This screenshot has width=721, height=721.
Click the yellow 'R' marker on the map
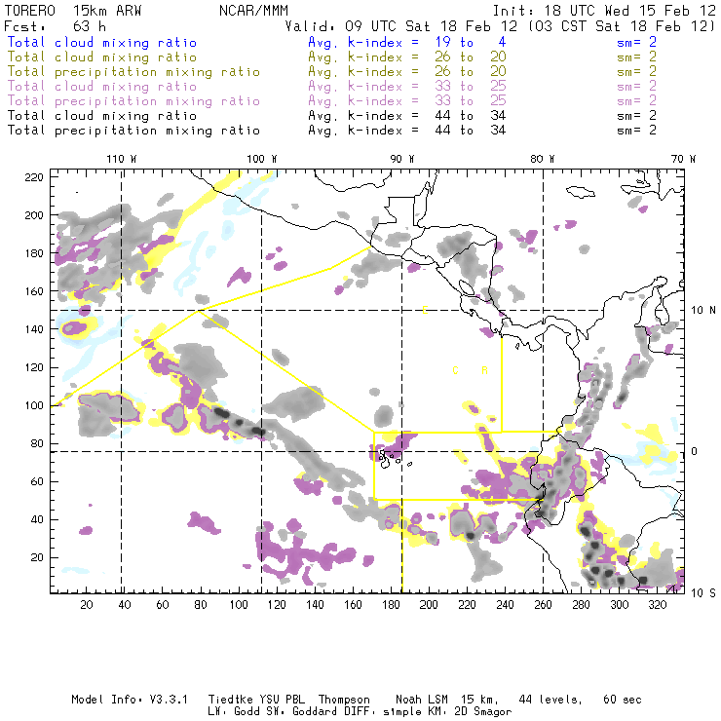click(x=484, y=370)
